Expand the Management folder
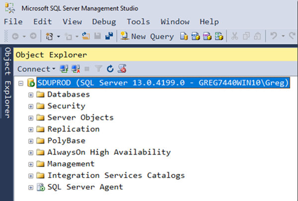The width and height of the screenshot is (298, 201). coord(31,164)
